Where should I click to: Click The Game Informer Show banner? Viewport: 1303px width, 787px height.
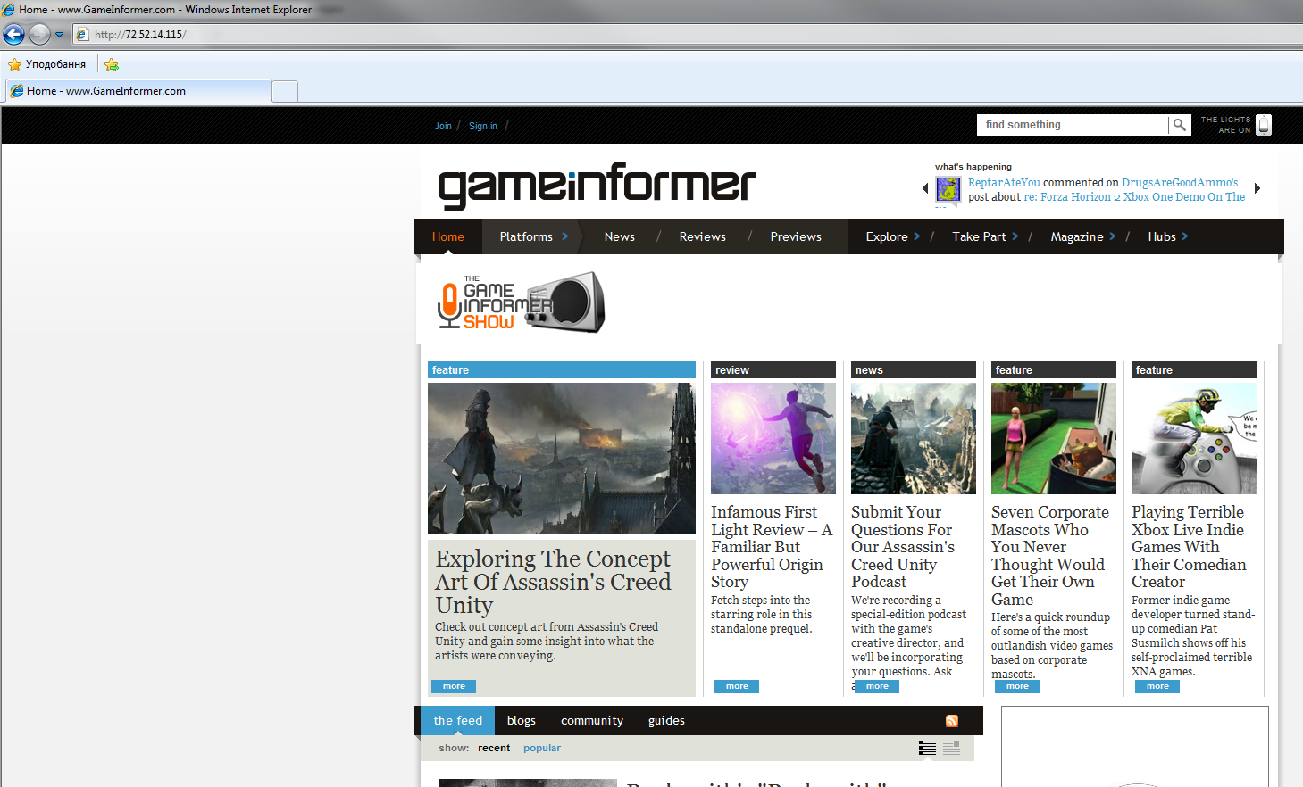[x=521, y=302]
